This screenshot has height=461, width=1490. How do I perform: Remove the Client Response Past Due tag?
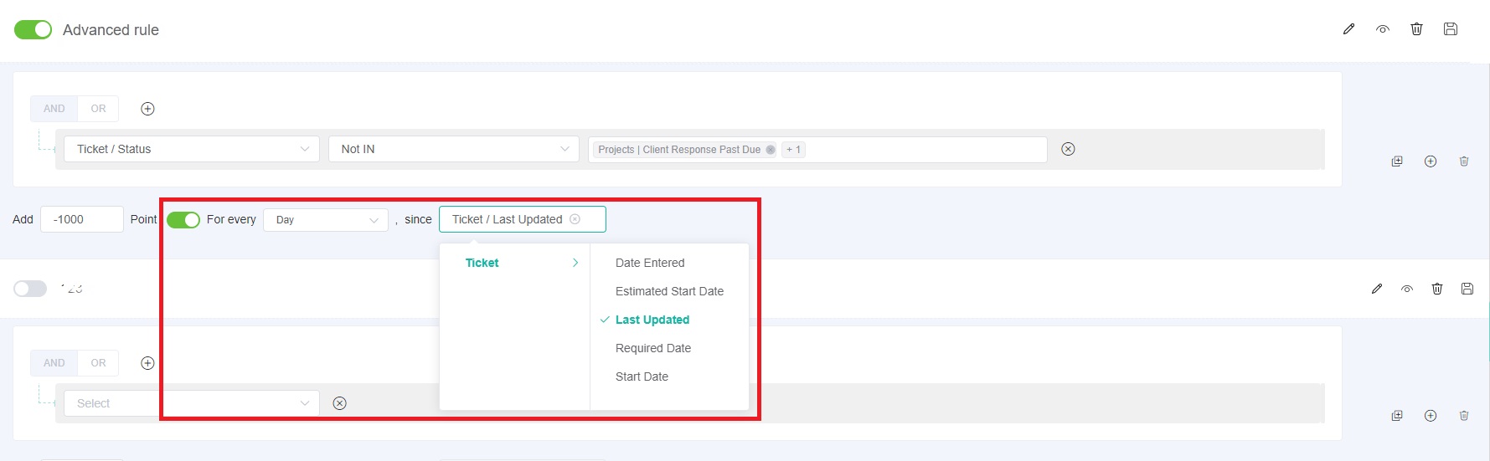tap(771, 150)
